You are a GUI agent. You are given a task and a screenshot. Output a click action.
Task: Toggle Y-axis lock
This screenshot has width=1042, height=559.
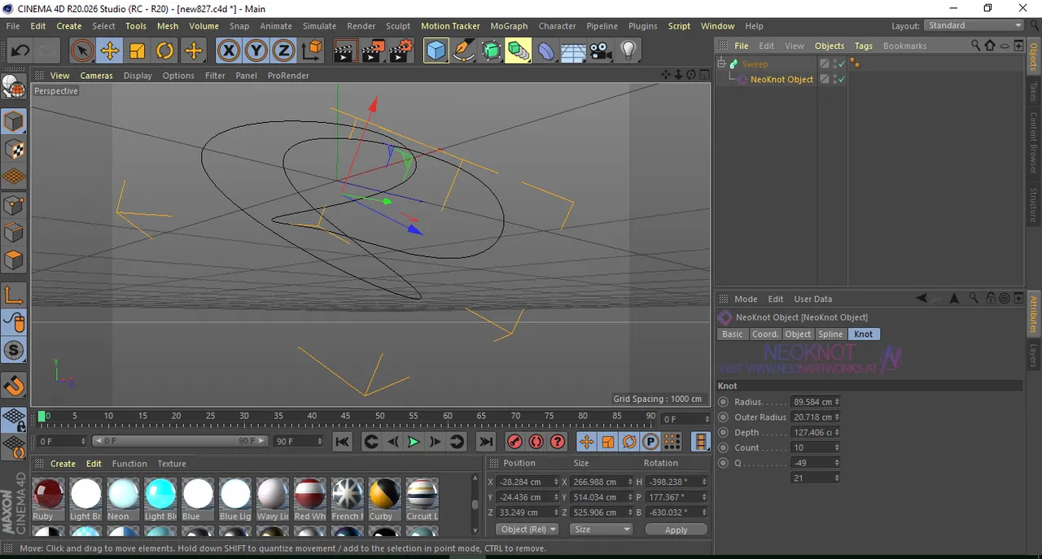tap(256, 51)
